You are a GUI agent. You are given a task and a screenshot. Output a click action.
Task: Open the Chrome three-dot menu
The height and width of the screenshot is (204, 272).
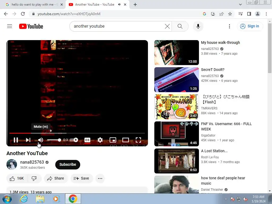266,14
